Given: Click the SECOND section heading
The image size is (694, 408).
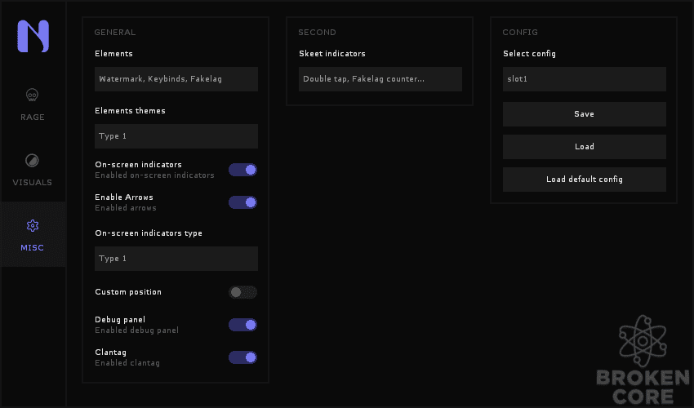Looking at the screenshot, I should (317, 33).
